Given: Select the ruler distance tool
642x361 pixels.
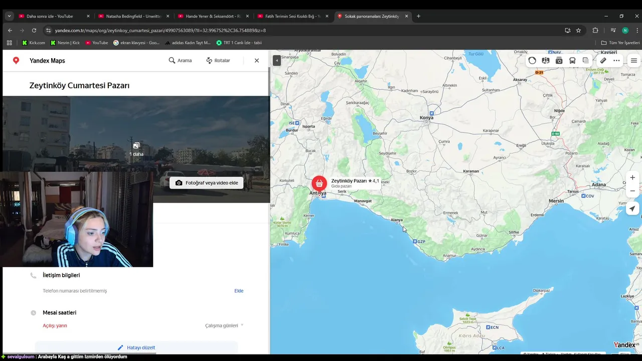Looking at the screenshot, I should coord(603,61).
